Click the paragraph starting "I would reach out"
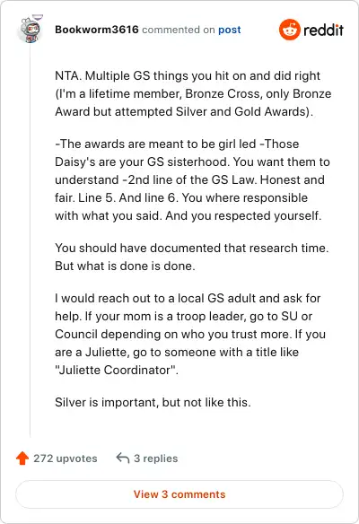This screenshot has width=359, height=524. click(x=190, y=334)
